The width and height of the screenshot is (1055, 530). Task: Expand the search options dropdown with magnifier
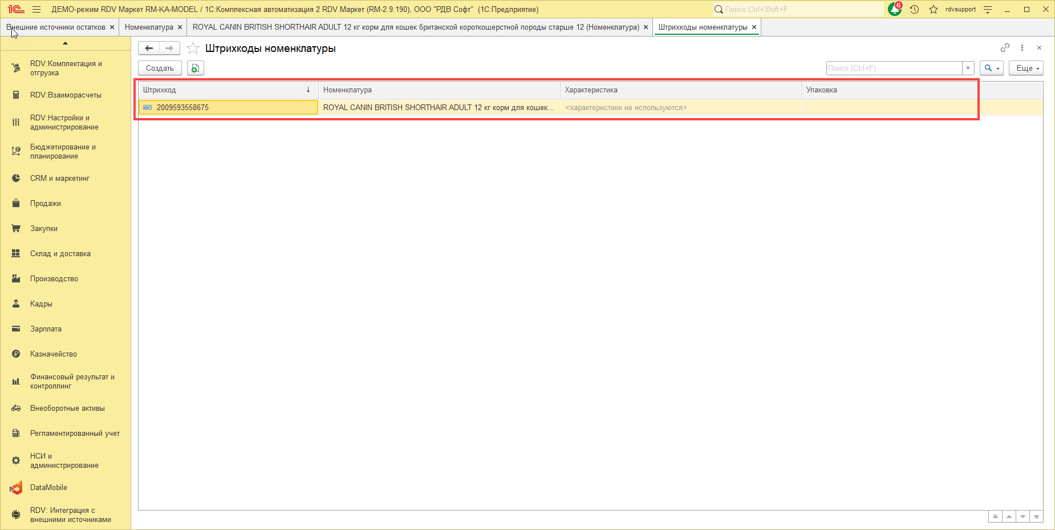pyautogui.click(x=992, y=68)
